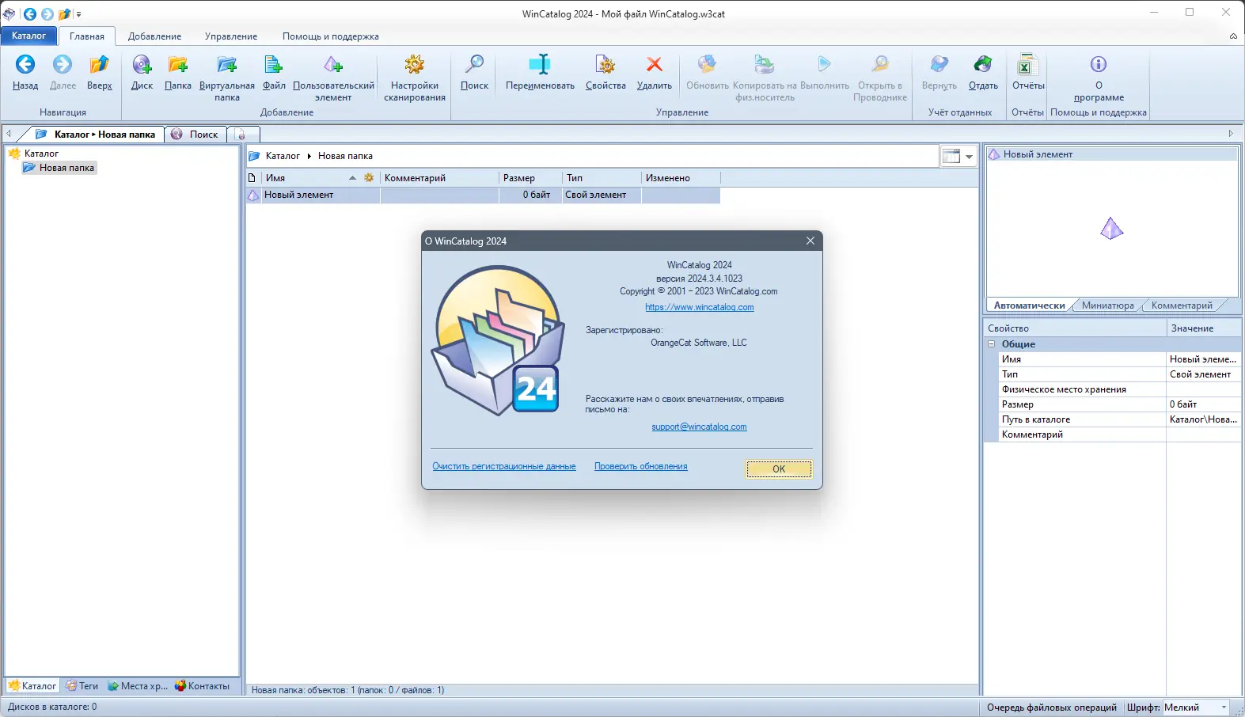Click the Вернуть ribbon icon
The image size is (1245, 717).
tap(939, 65)
